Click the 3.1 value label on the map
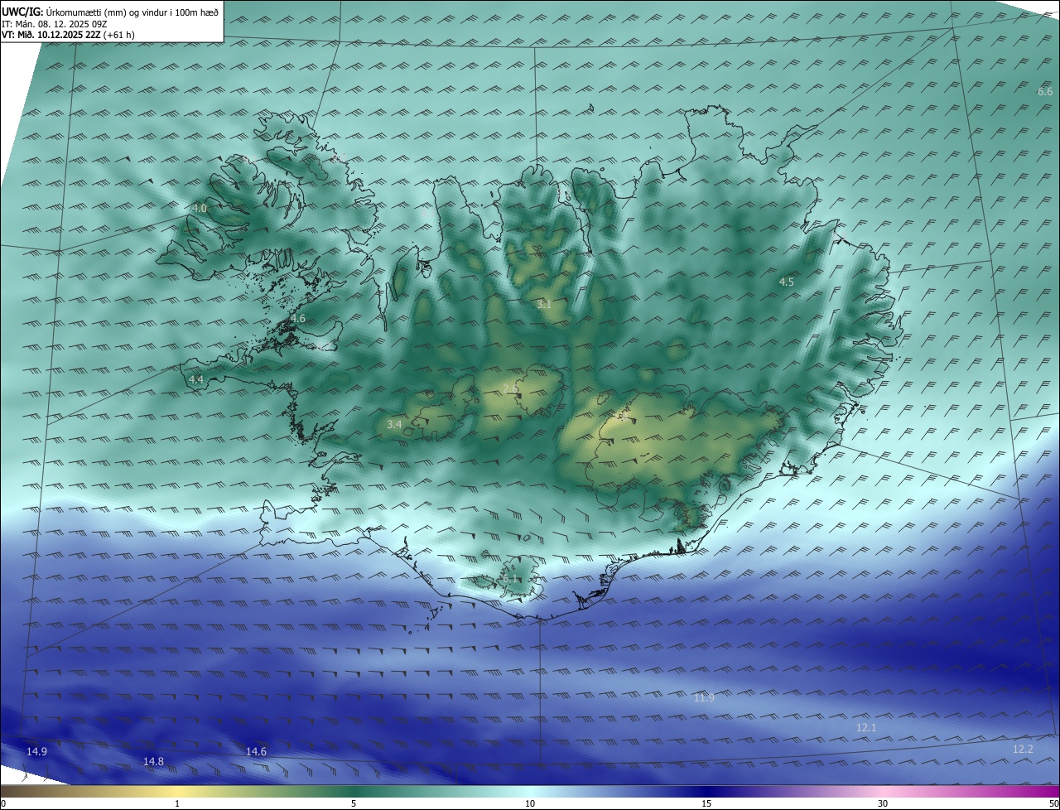Image resolution: width=1060 pixels, height=810 pixels. [x=544, y=305]
